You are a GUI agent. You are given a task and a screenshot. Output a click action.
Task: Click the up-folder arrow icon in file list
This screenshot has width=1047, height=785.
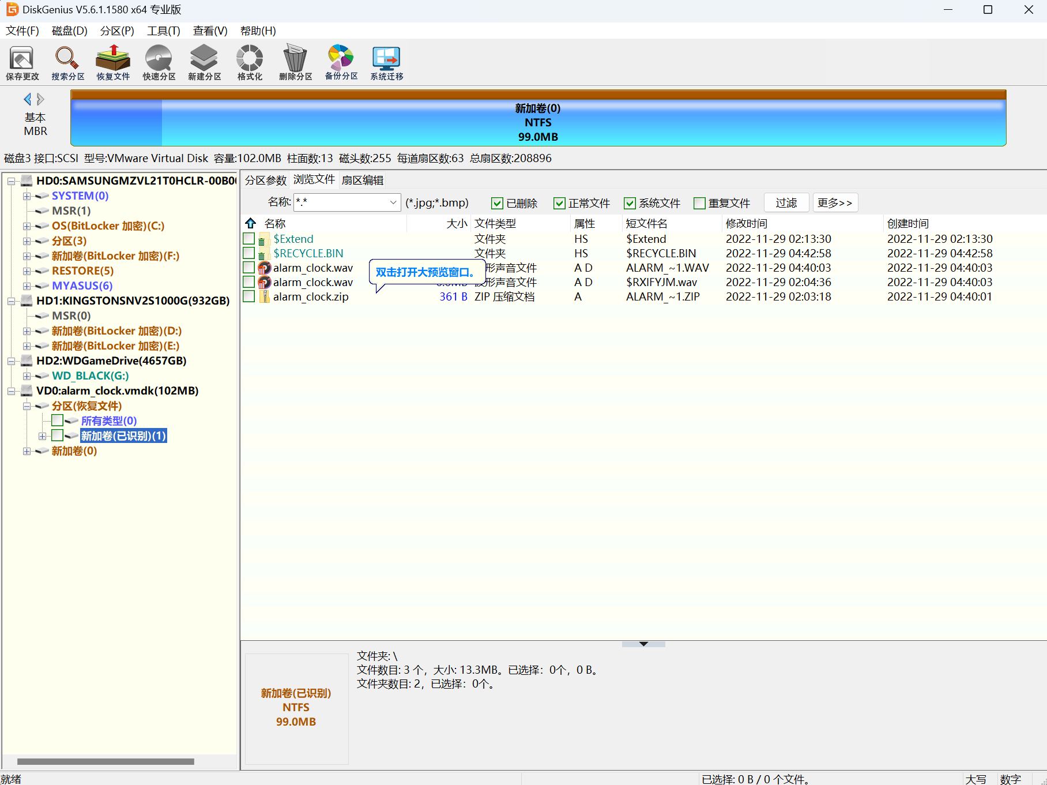coord(250,223)
